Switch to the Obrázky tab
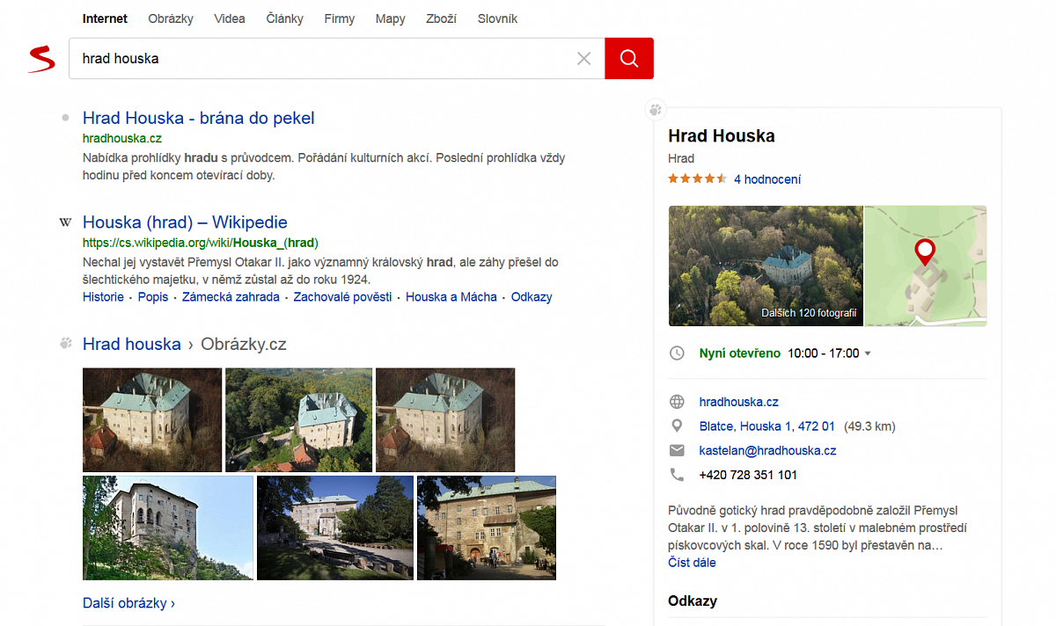This screenshot has width=1056, height=626. pos(171,18)
